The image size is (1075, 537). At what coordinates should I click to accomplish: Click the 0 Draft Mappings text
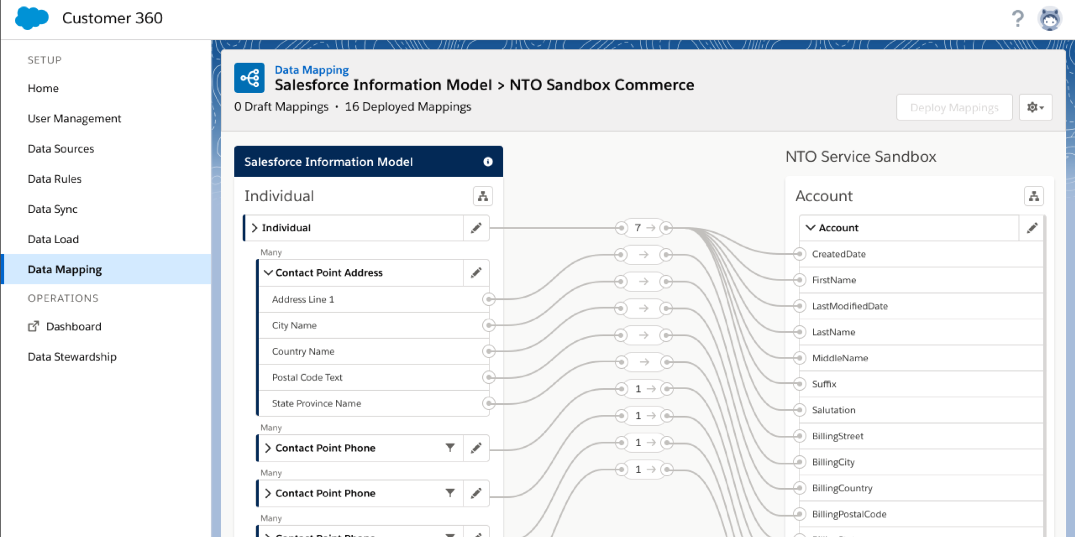coord(281,106)
